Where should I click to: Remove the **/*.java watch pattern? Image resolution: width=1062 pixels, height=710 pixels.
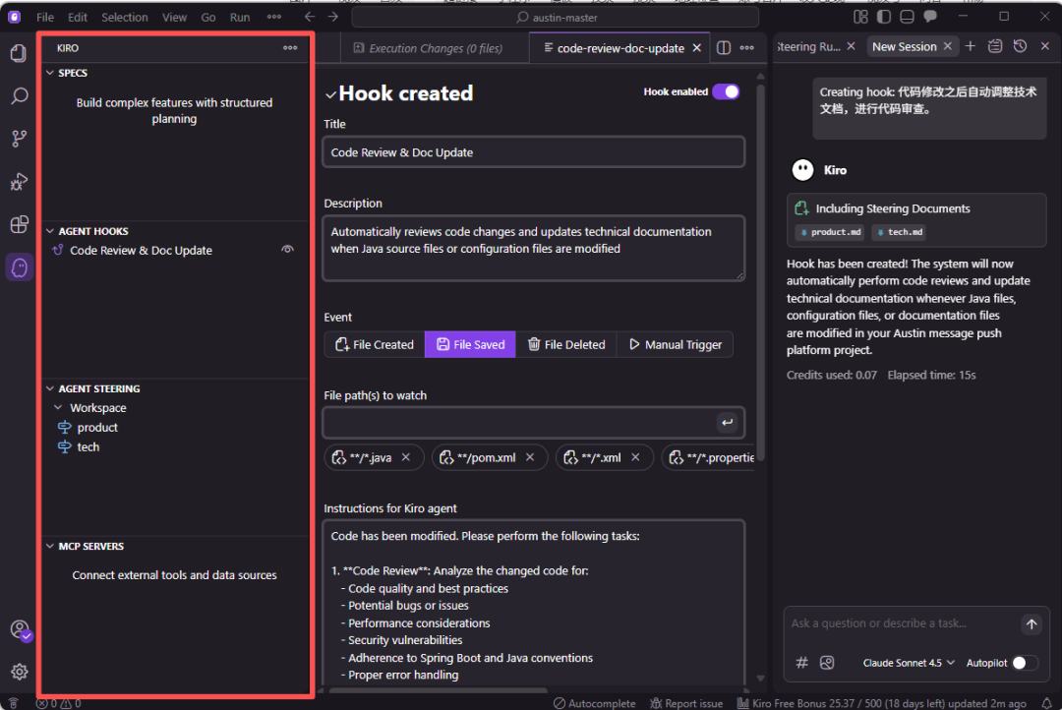click(x=406, y=457)
